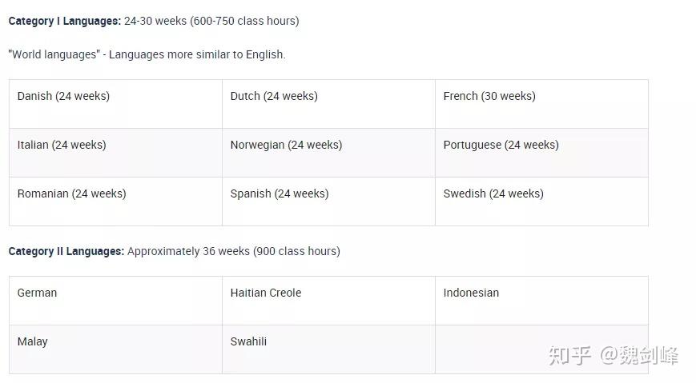696x383 pixels.
Task: Click the @魏剑峰 author watermark
Action: click(x=639, y=356)
